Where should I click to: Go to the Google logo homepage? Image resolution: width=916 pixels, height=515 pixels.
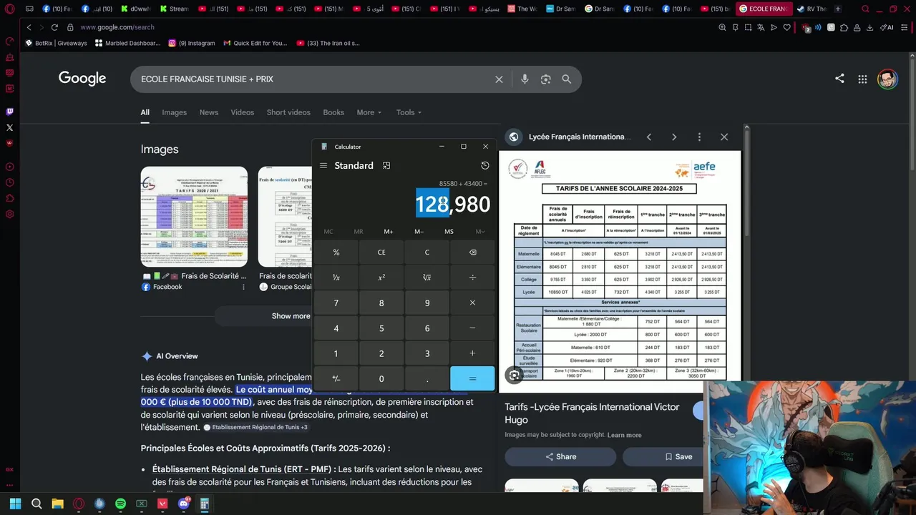click(82, 79)
